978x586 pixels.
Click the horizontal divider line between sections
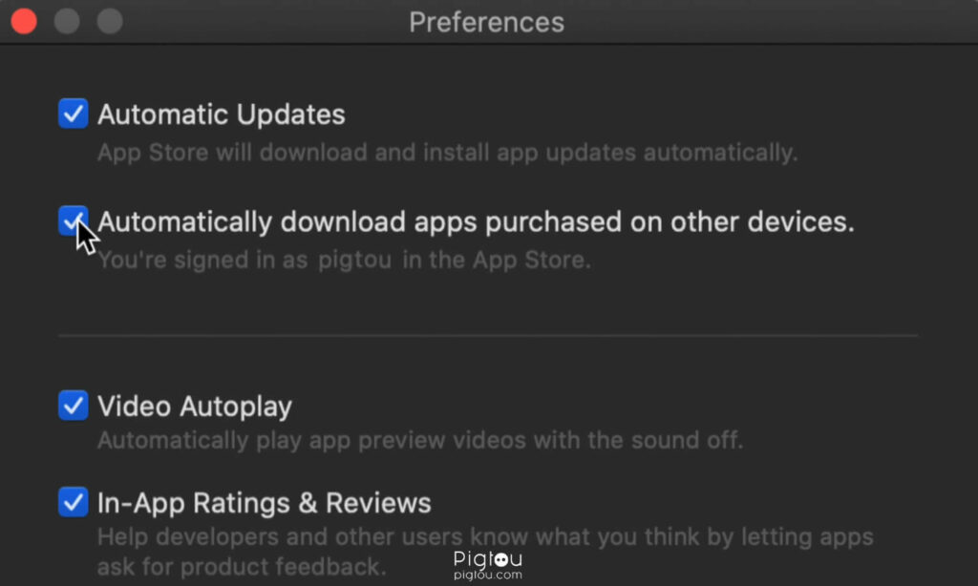click(488, 335)
